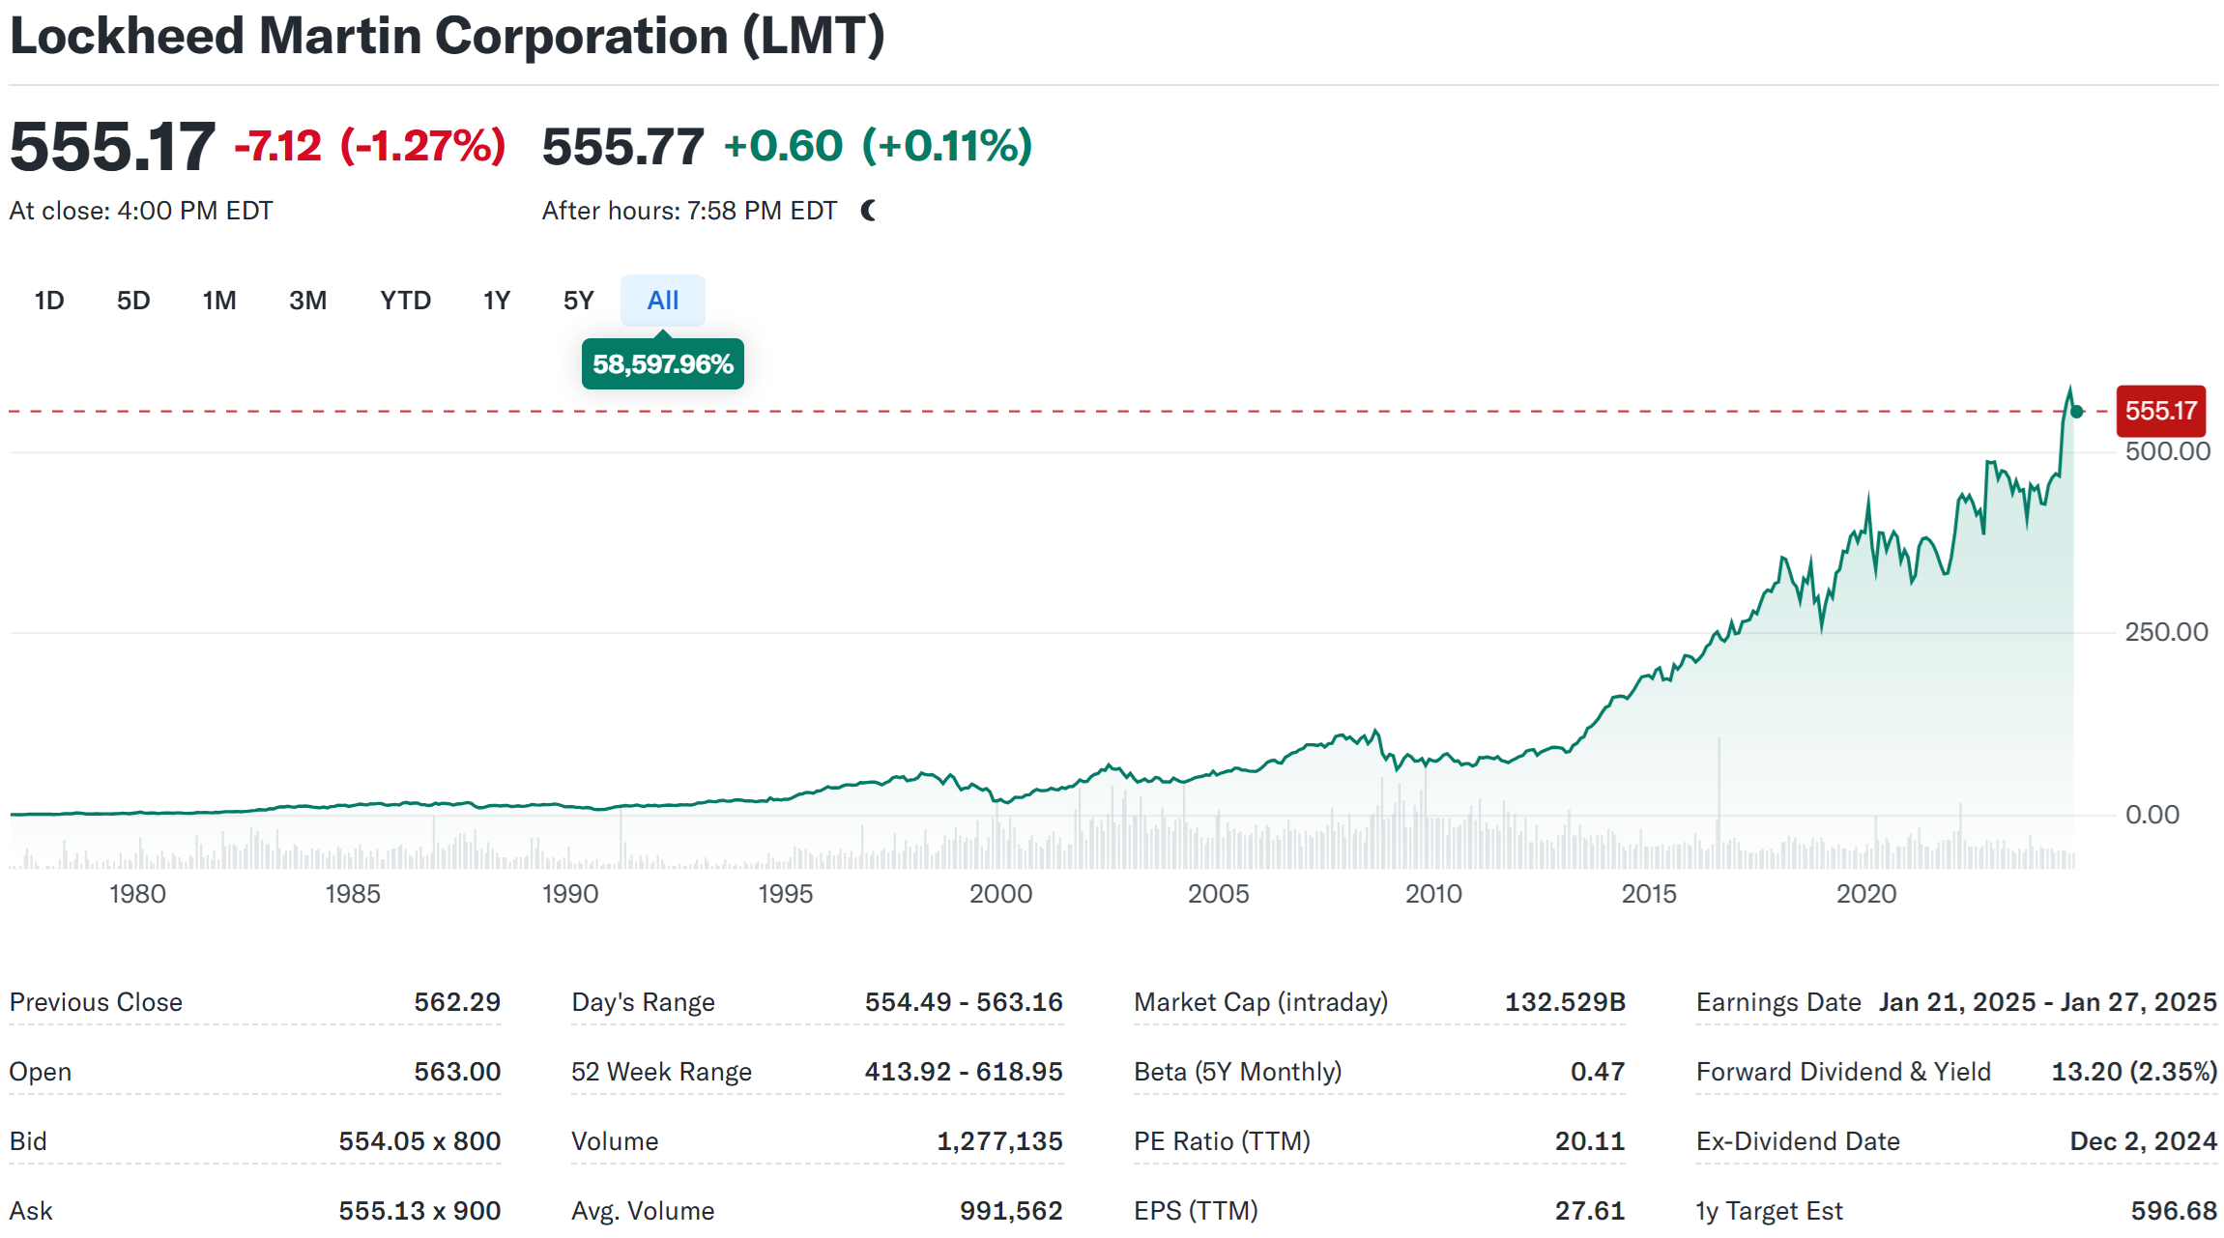Select the 5D chart range tab
Image resolution: width=2224 pixels, height=1238 pixels.
click(133, 301)
